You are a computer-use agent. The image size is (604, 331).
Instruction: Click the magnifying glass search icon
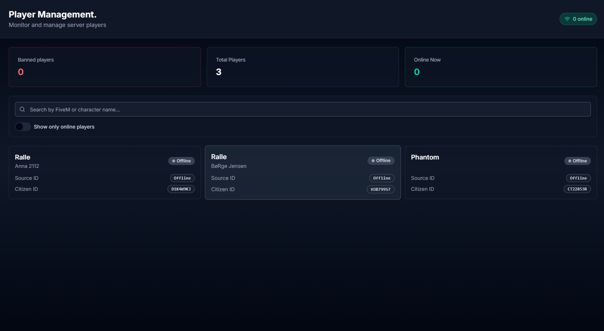[x=22, y=109]
